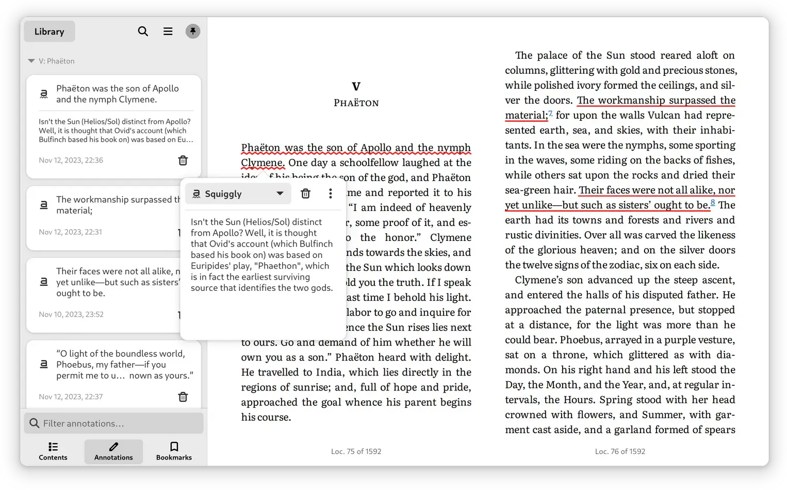
Task: Click the underlined 'The workmanship surpassed the' highlight
Action: tap(656, 100)
